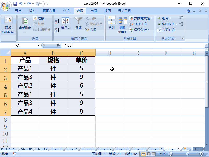Apply the Filter funnel

78,23
